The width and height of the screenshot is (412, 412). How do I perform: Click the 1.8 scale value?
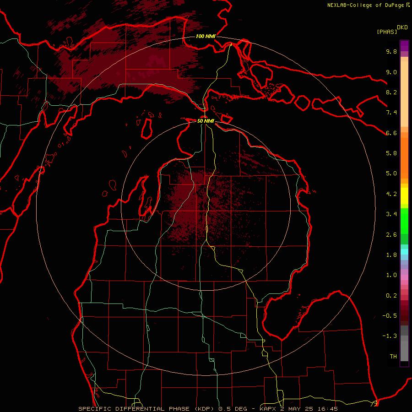pyautogui.click(x=391, y=255)
